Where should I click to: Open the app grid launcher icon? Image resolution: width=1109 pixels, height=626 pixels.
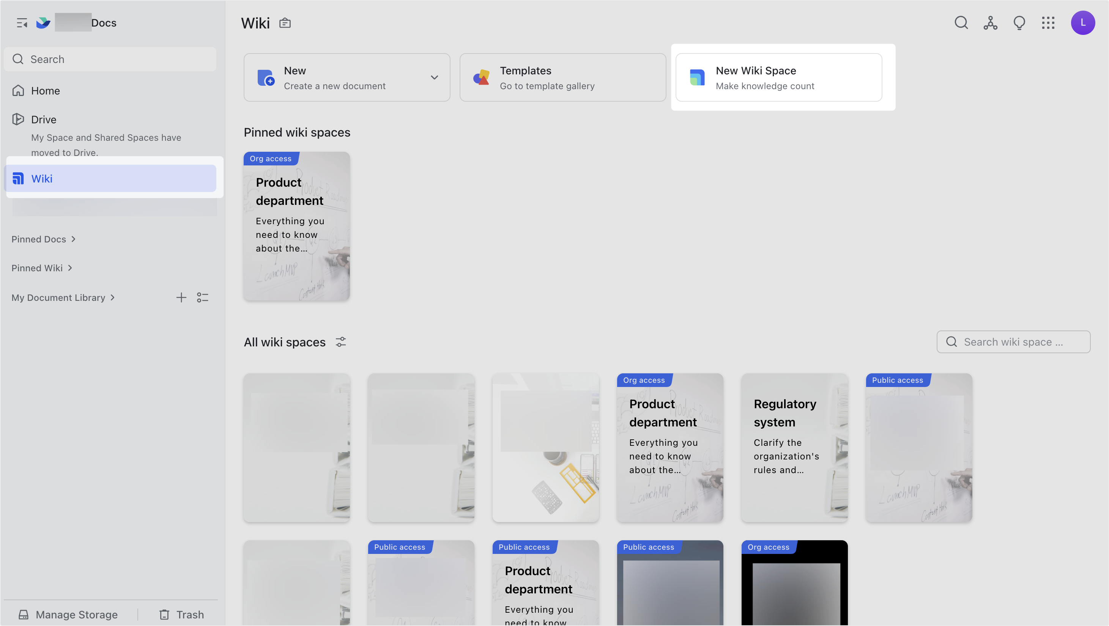tap(1048, 23)
